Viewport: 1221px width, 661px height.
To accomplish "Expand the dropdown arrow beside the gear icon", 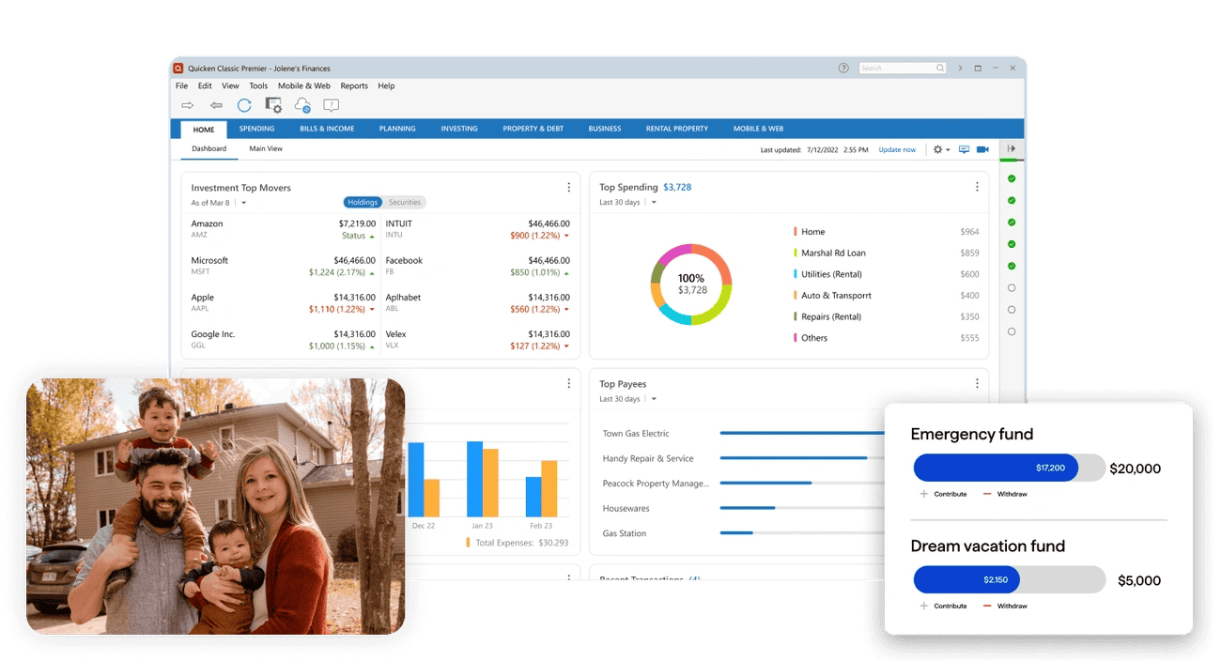I will 948,150.
